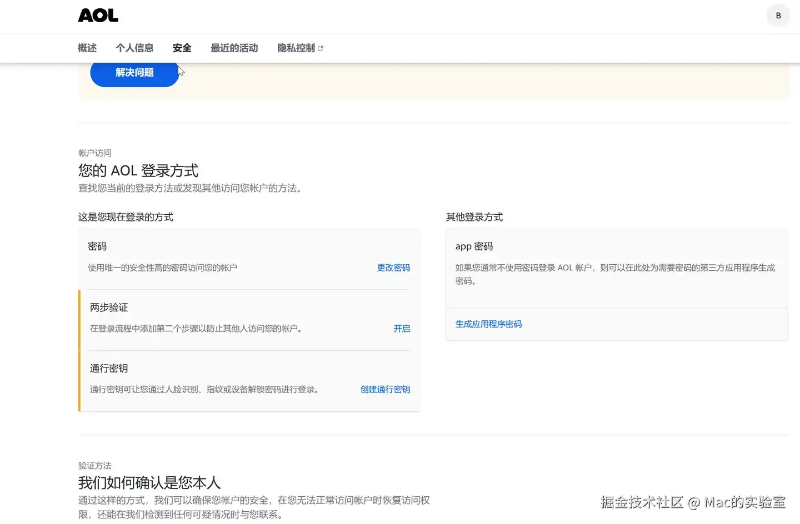Click the 创建通行密钥 link

pos(385,390)
